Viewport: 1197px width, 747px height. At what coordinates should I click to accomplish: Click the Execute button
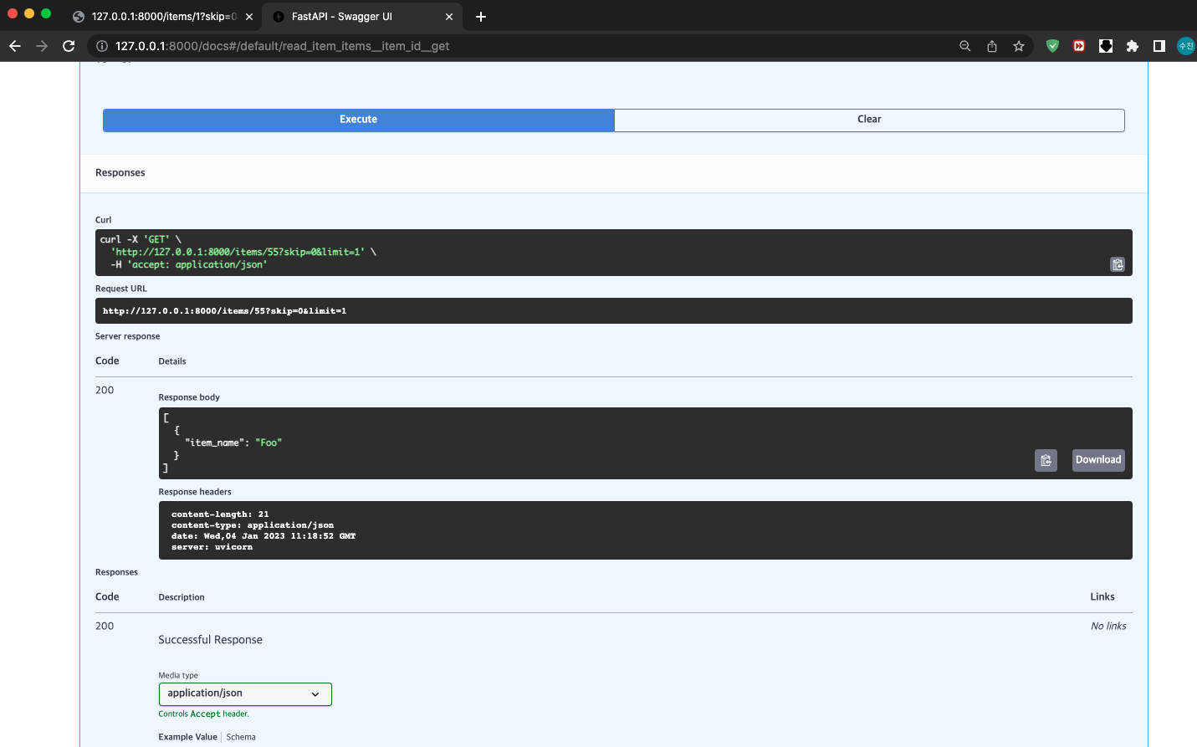point(359,120)
